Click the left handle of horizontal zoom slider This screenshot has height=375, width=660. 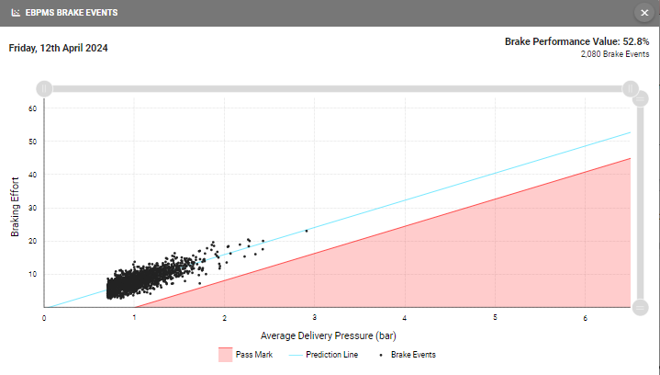click(x=43, y=88)
